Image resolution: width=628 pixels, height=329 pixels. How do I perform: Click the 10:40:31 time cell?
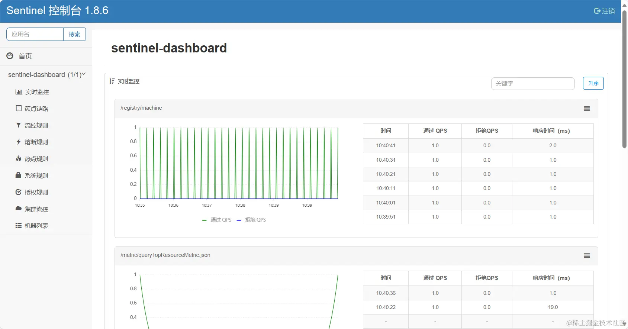tap(386, 160)
